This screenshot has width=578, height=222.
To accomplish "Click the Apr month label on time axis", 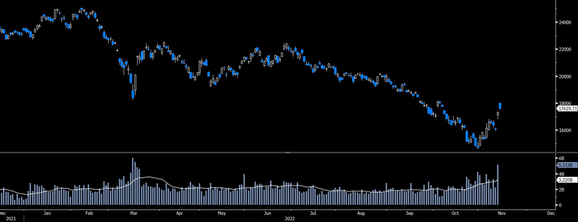I will pos(179,213).
